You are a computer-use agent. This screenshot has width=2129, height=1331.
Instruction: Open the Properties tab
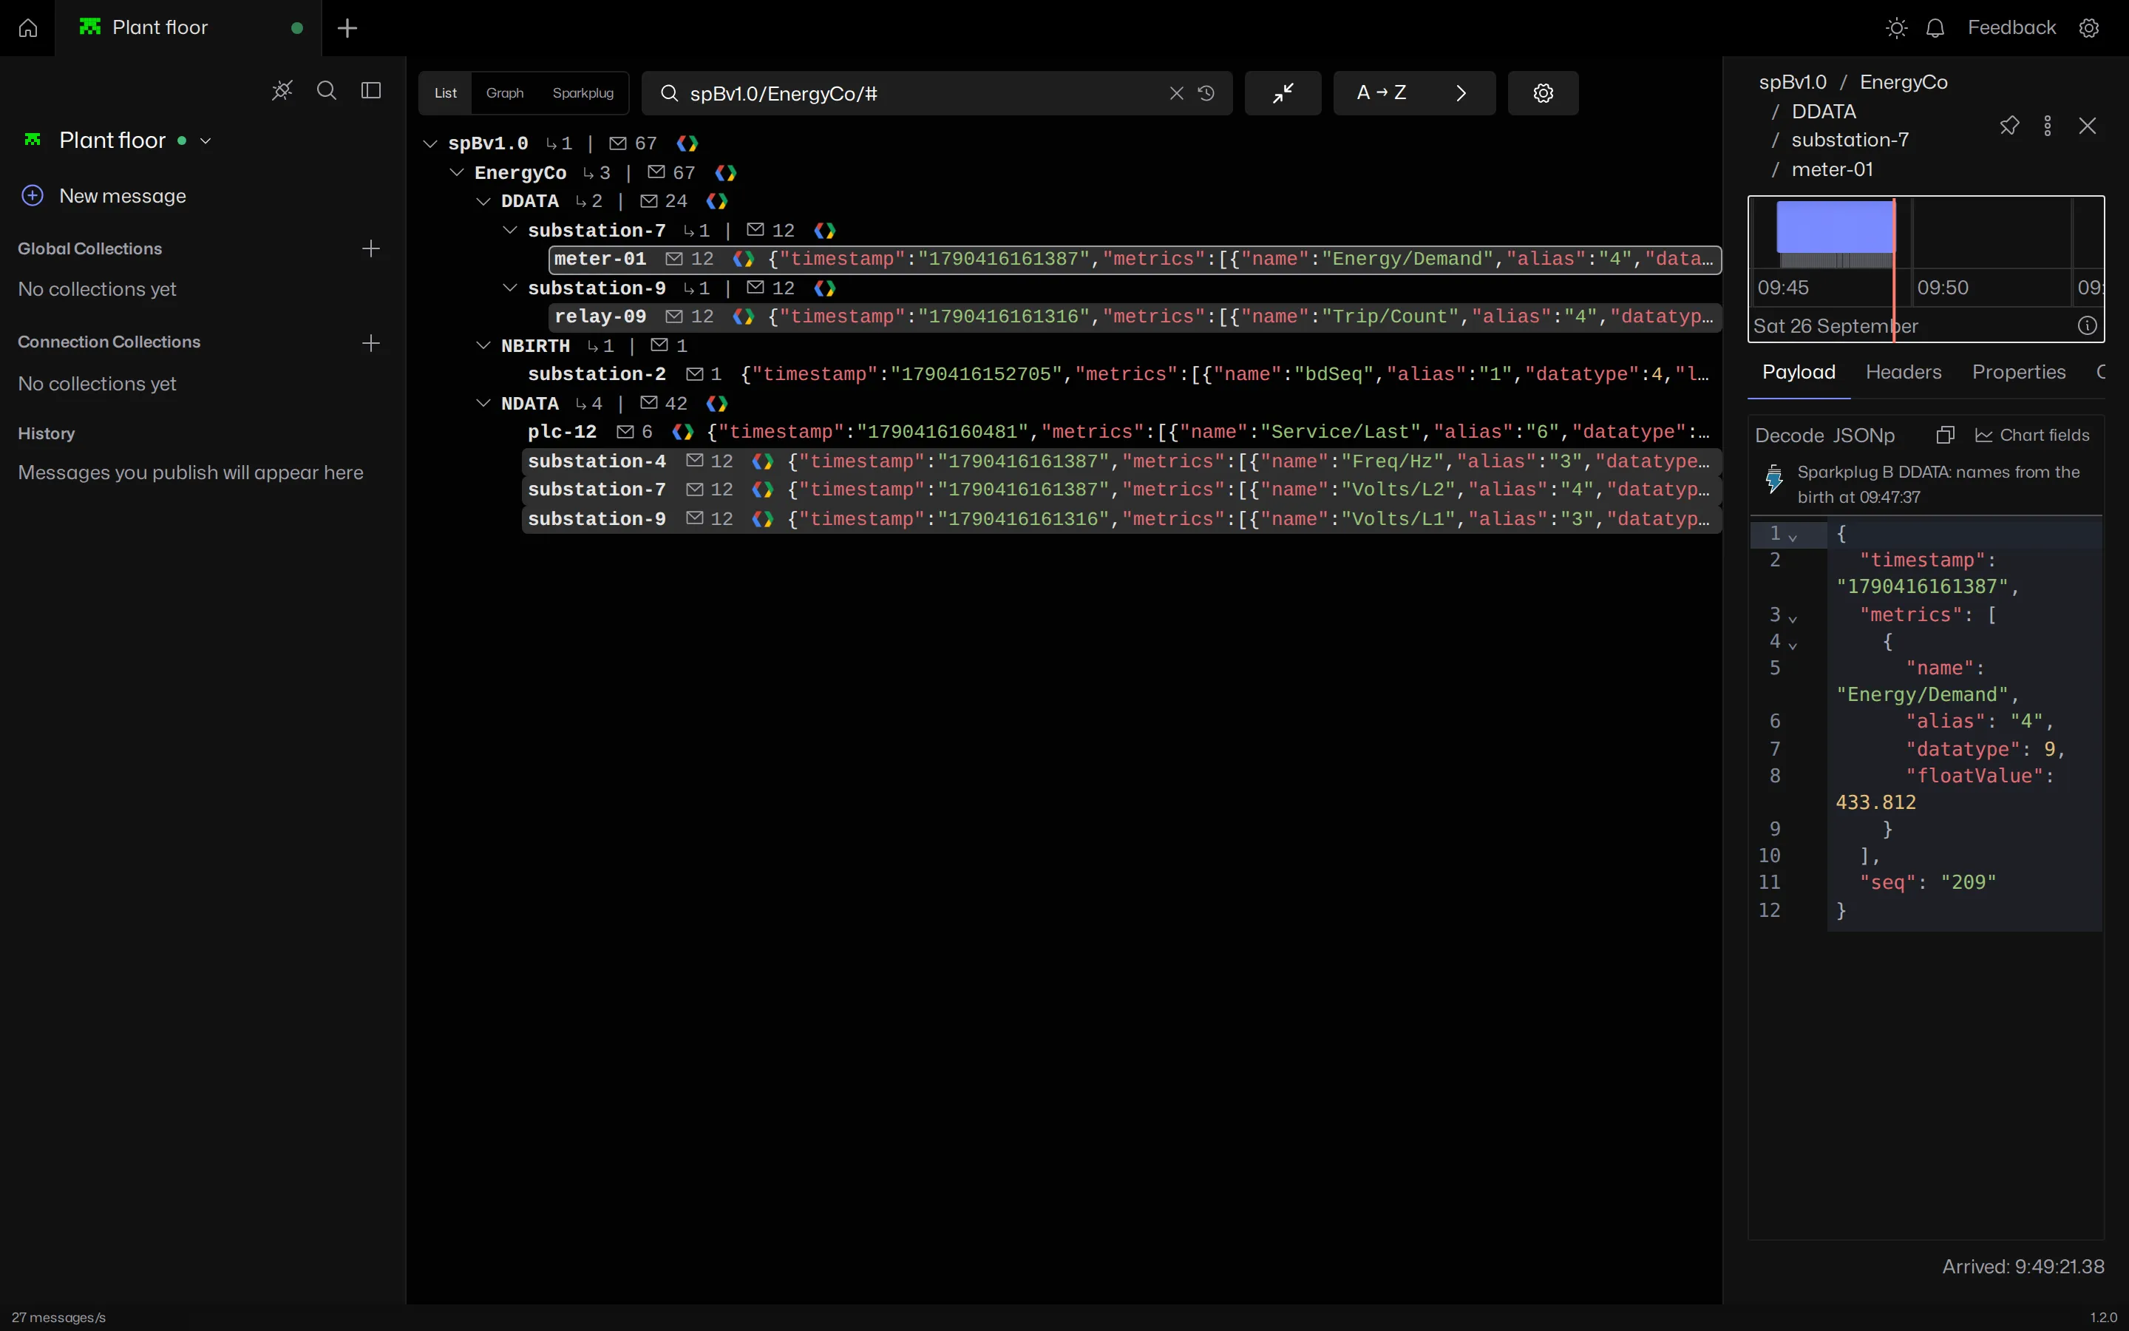pos(2019,373)
